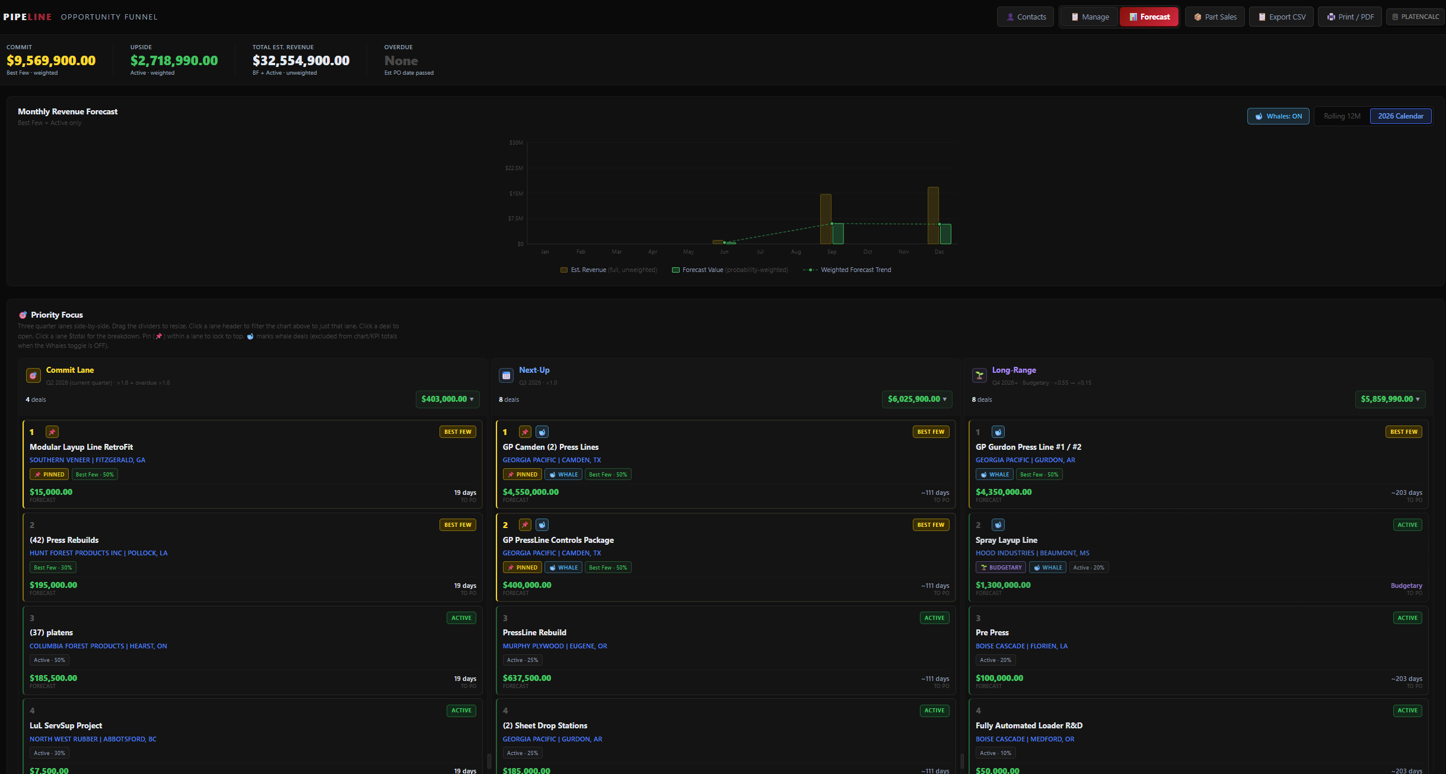
Task: Click the WHALE tag on GP Gurdon Press Line
Action: [995, 474]
